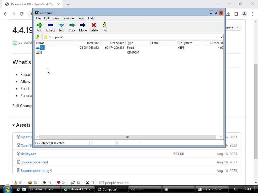Open the Help menu
This screenshot has width=258, height=193.
point(91,18)
